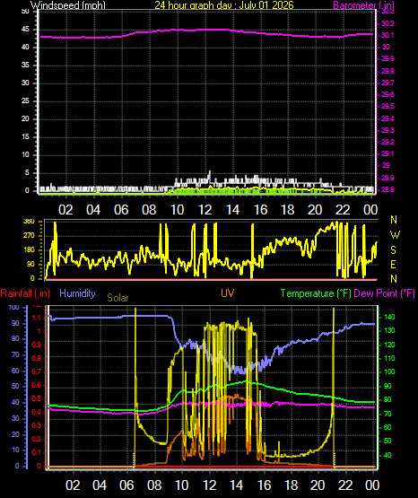The image size is (418, 498).
Task: Click the '30.1' barometer axis value
Action: click(388, 35)
